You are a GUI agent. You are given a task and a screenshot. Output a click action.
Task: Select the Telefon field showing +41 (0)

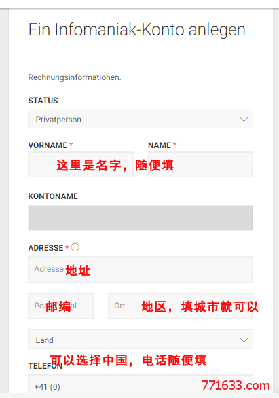coord(141,384)
